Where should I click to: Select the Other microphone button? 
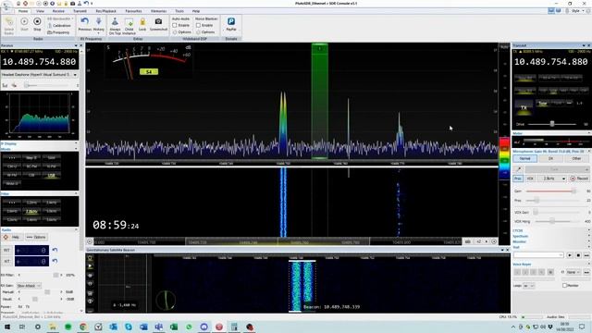(x=576, y=158)
